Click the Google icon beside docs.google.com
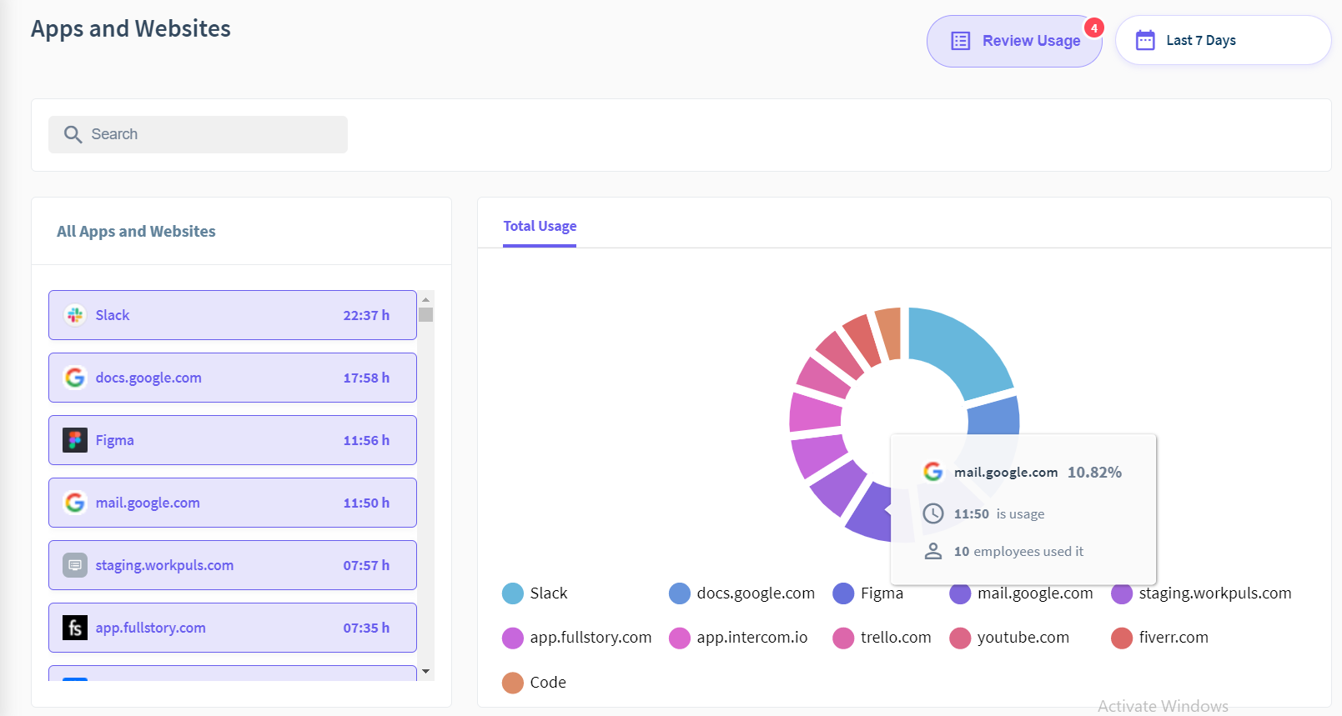 [x=75, y=378]
